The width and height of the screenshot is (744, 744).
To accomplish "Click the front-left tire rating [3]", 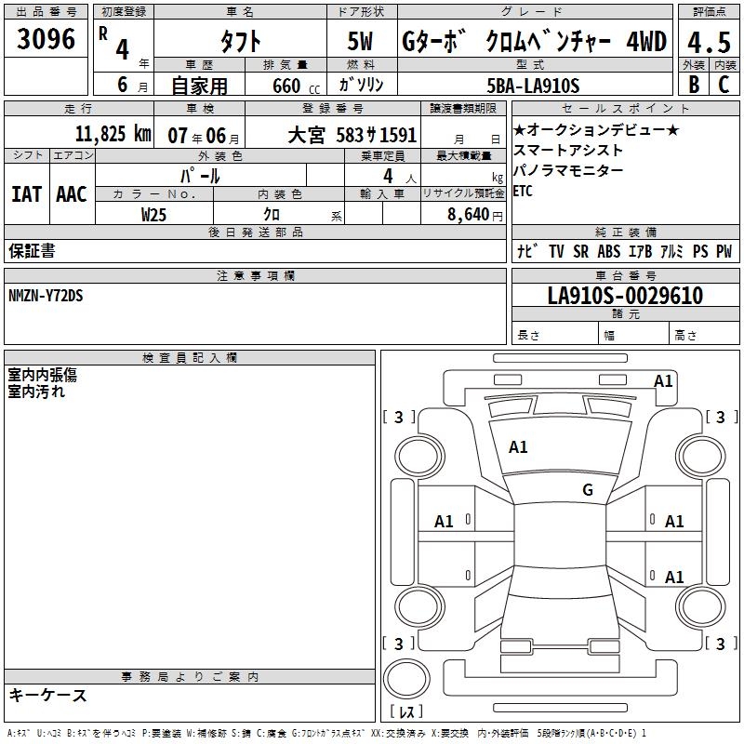I will tap(399, 417).
